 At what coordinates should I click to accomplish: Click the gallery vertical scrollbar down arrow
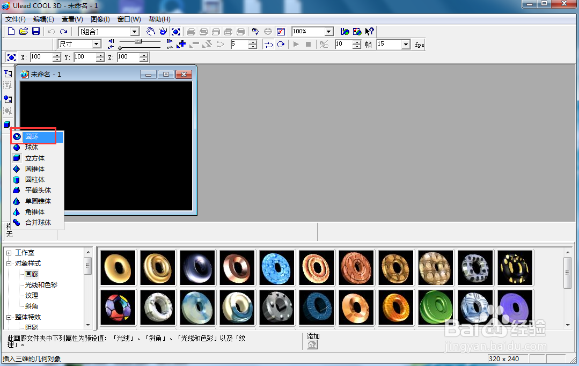click(x=568, y=325)
